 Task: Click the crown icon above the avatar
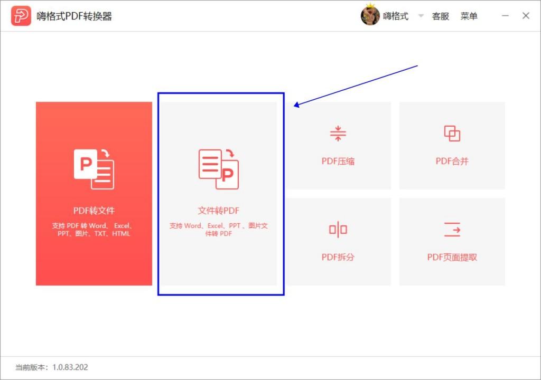[x=371, y=5]
